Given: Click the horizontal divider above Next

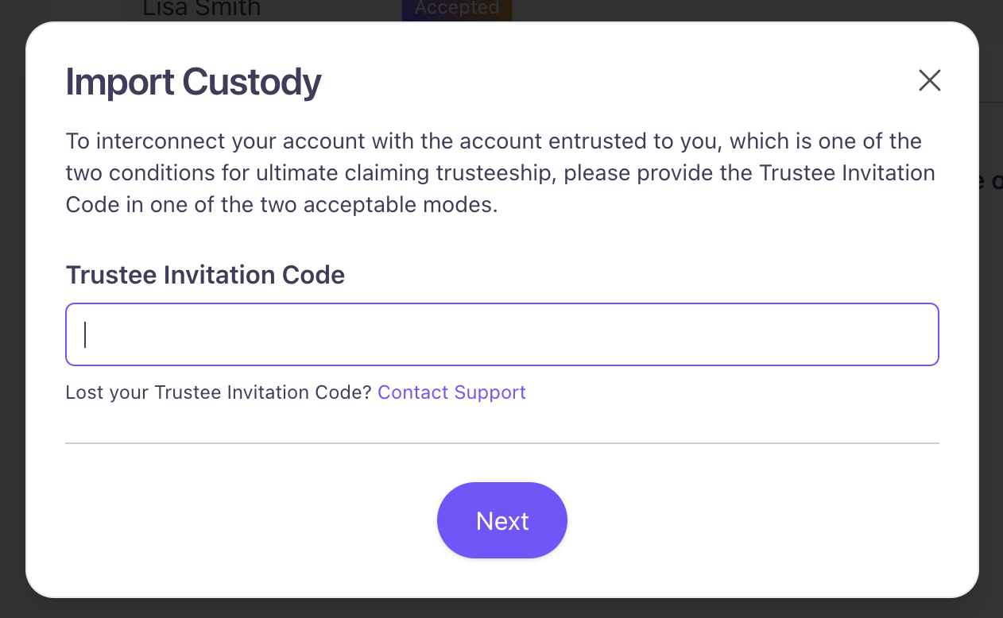Looking at the screenshot, I should 502,443.
